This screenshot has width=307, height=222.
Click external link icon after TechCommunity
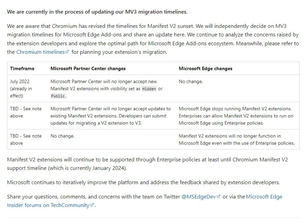(x=92, y=205)
